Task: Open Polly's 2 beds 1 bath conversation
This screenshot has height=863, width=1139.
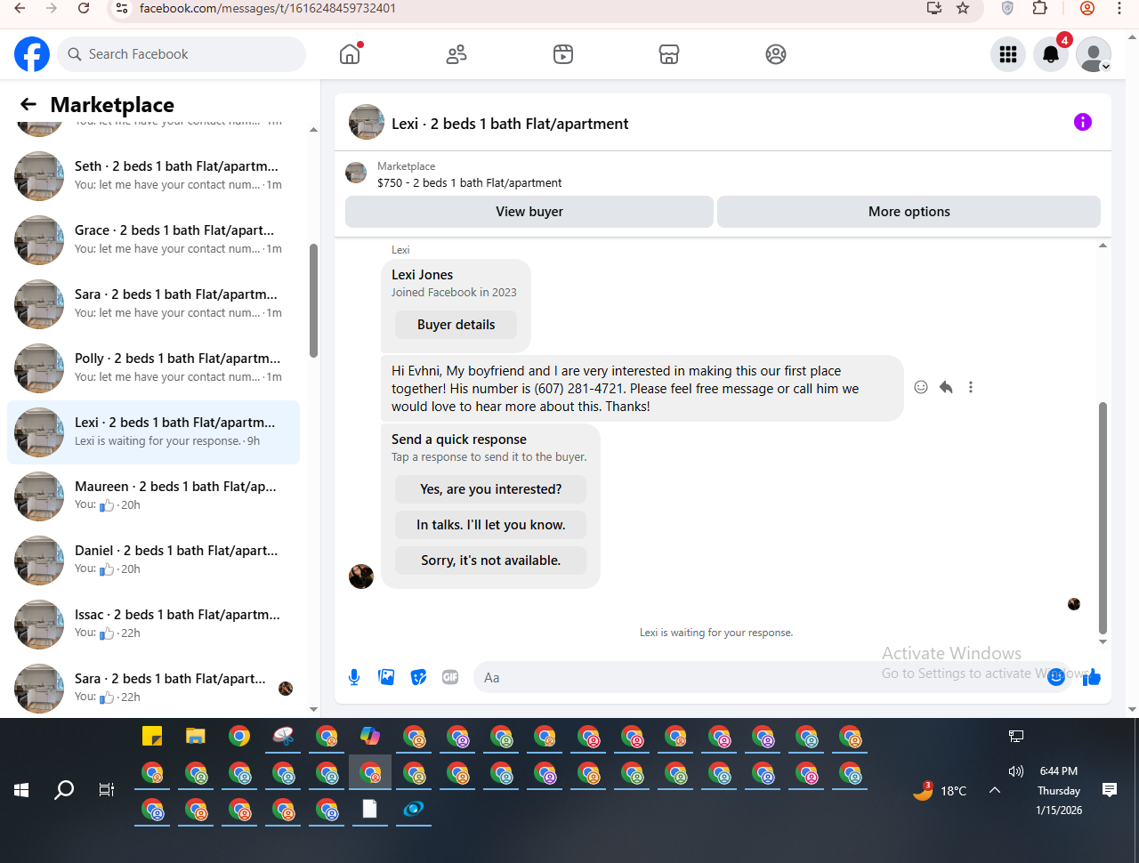Action: point(153,368)
